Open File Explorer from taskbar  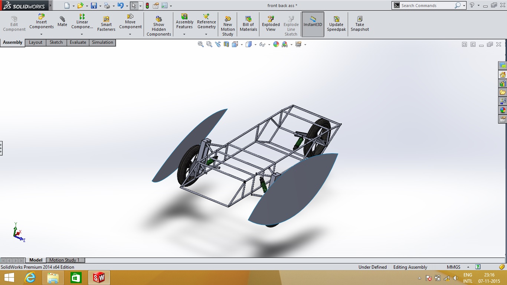tap(53, 278)
